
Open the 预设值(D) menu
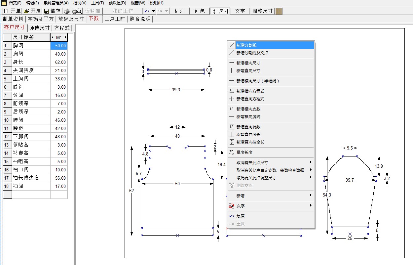[x=117, y=3]
